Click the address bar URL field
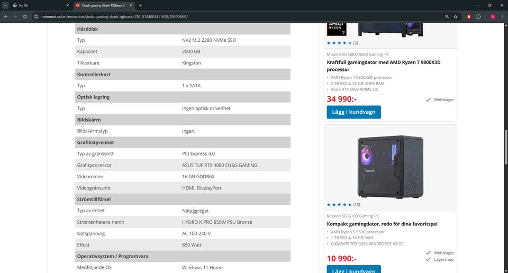508x273 pixels. pos(240,16)
